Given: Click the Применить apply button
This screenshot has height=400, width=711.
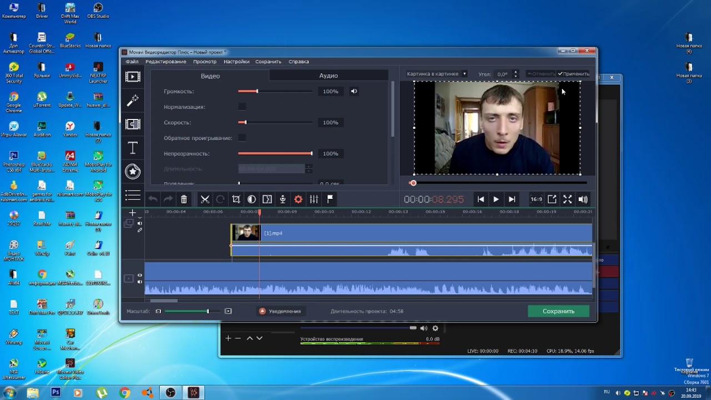Looking at the screenshot, I should point(574,74).
